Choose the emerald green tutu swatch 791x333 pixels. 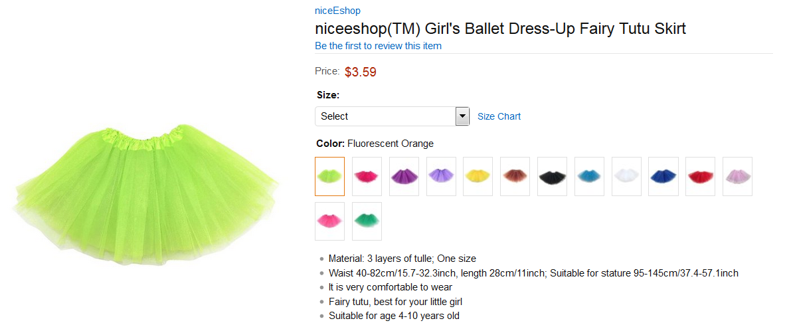[x=367, y=221]
